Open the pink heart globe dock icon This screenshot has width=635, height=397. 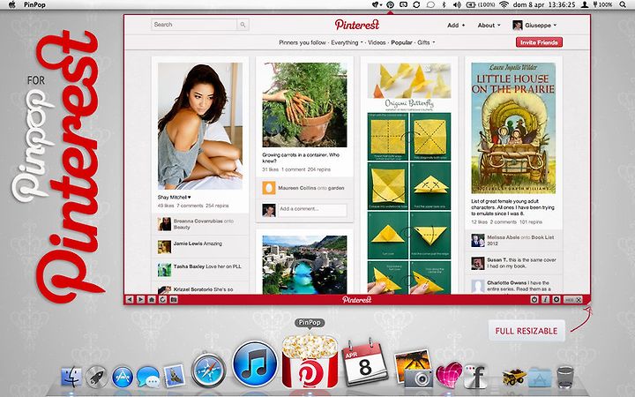point(449,375)
